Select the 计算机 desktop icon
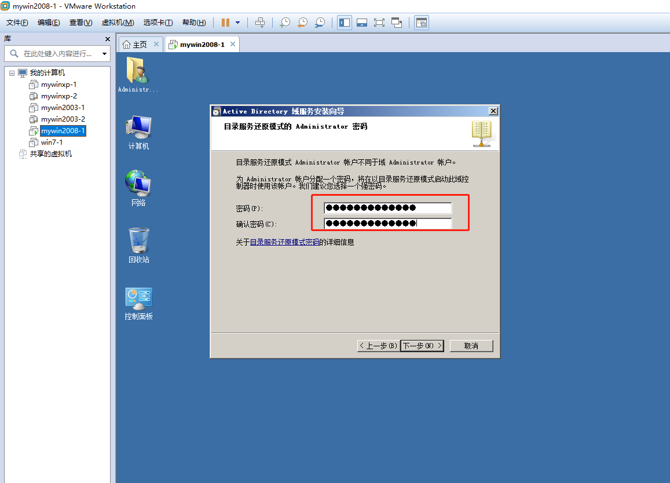This screenshot has height=483, width=670. pyautogui.click(x=138, y=133)
